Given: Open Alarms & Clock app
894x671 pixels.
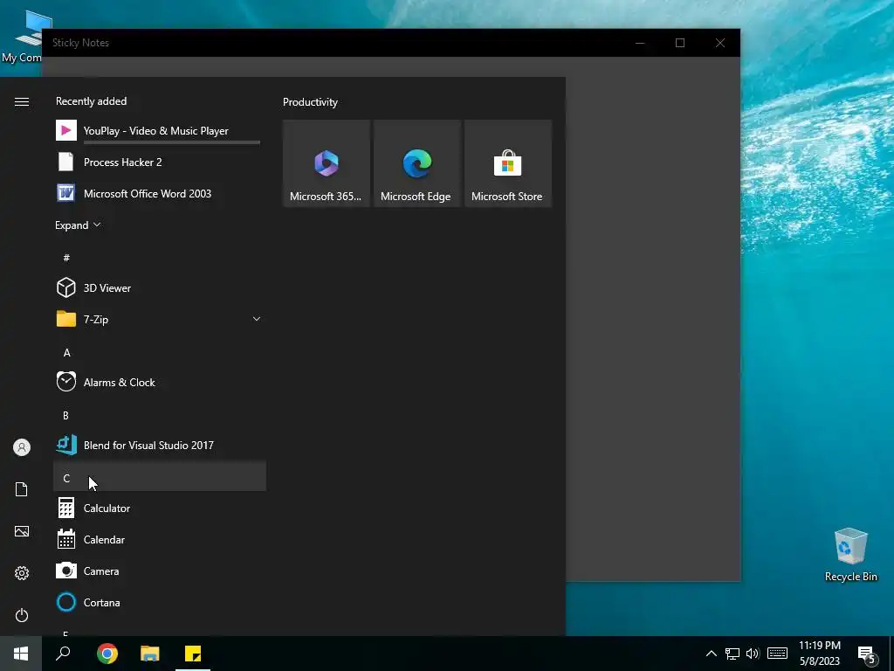Looking at the screenshot, I should coord(160,383).
